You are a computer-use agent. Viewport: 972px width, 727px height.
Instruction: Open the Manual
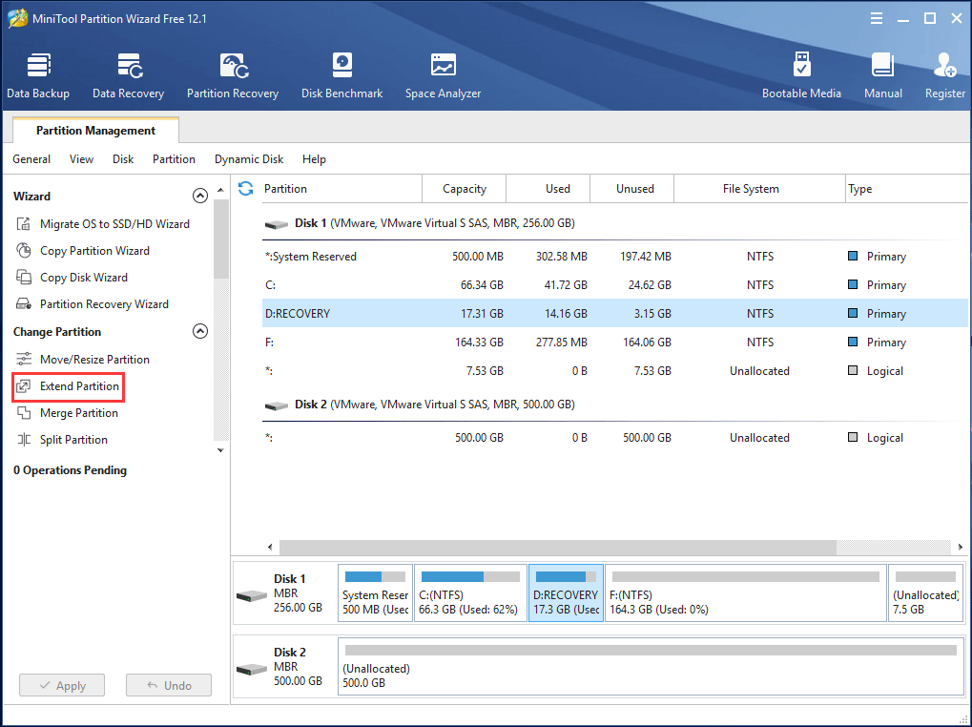pyautogui.click(x=882, y=75)
